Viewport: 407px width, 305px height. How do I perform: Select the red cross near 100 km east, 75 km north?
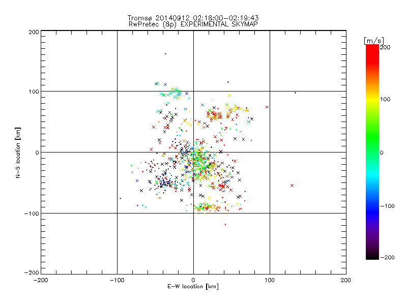[267, 107]
